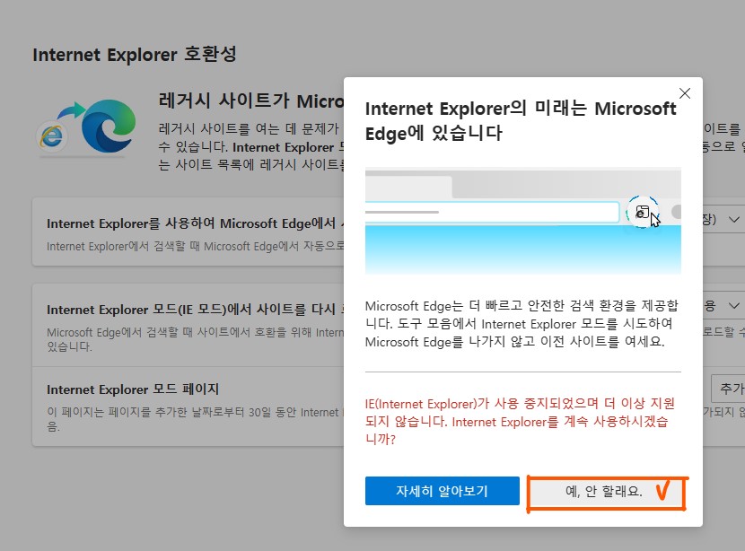Click the Edge and IE logo image
This screenshot has height=551, width=745.
pyautogui.click(x=87, y=127)
